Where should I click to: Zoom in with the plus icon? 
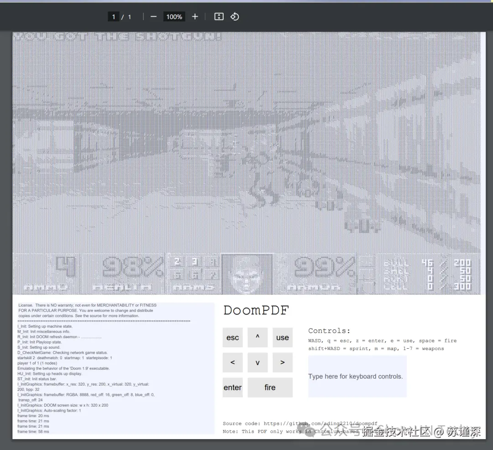coord(195,16)
